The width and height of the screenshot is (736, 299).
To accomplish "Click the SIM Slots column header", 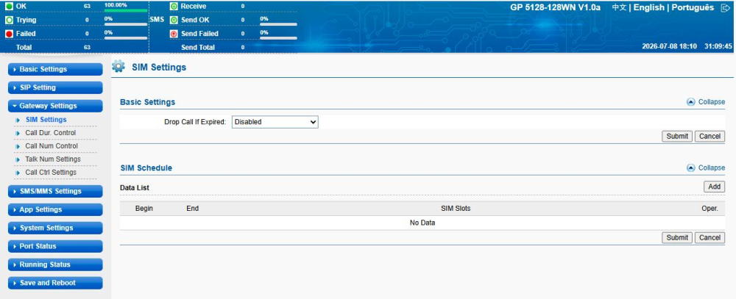I will coord(456,209).
